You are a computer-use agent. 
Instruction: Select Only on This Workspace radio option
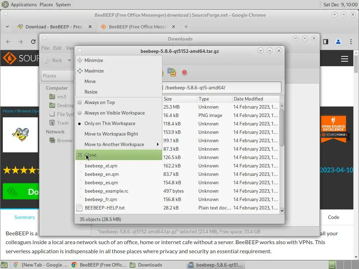(80, 124)
